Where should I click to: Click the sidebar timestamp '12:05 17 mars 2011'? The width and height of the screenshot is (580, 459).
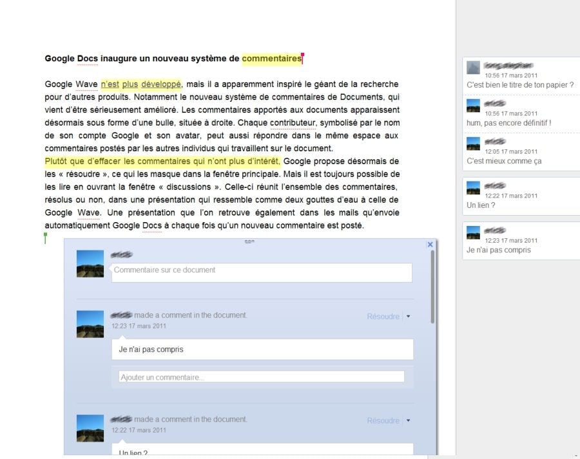coord(511,151)
